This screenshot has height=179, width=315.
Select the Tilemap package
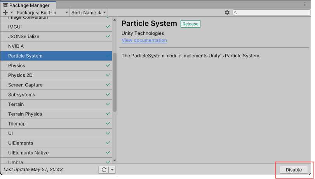tap(56, 124)
